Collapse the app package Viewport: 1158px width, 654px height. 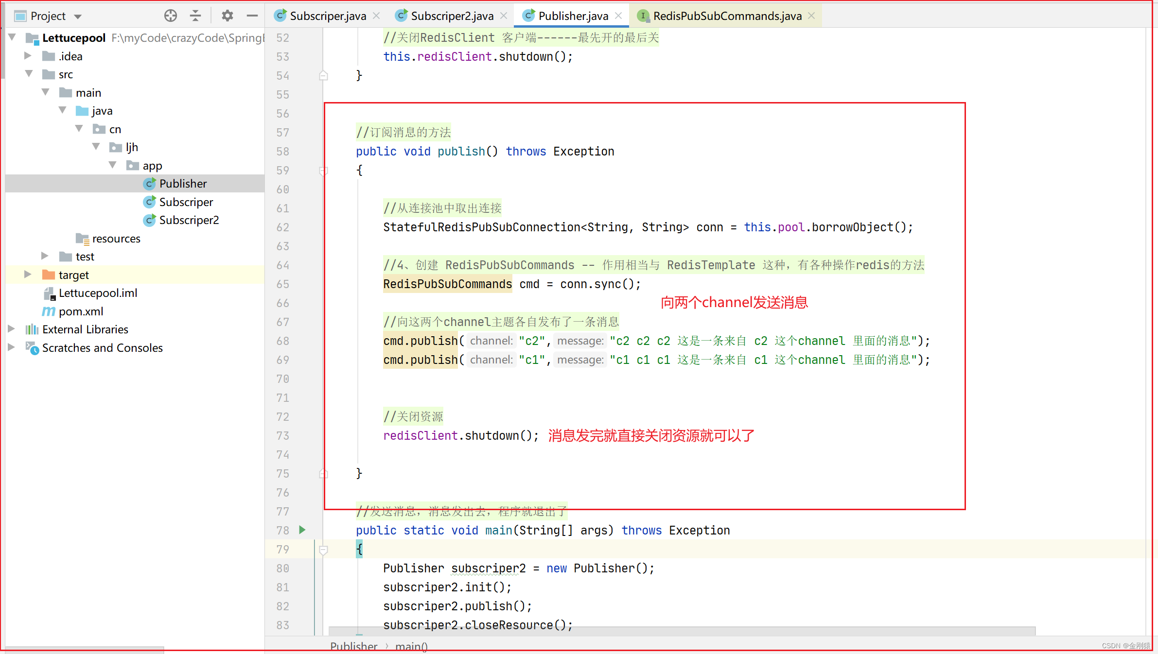pos(113,165)
